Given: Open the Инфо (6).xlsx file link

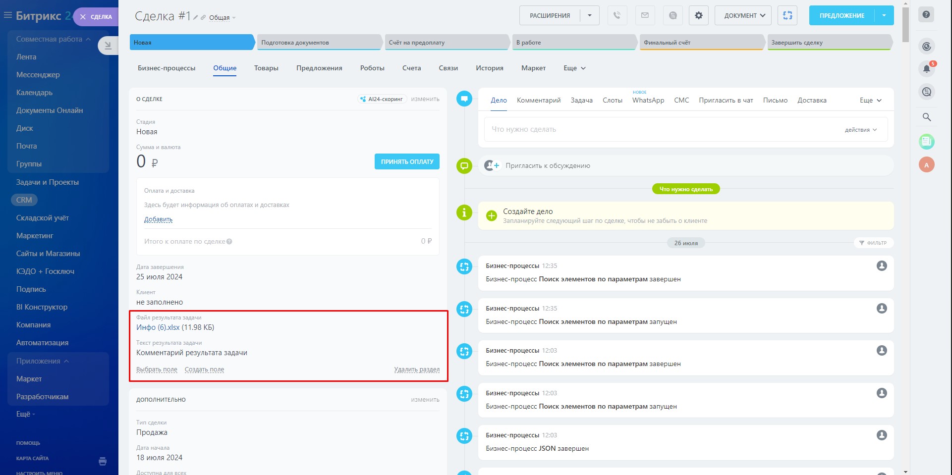Looking at the screenshot, I should 158,327.
